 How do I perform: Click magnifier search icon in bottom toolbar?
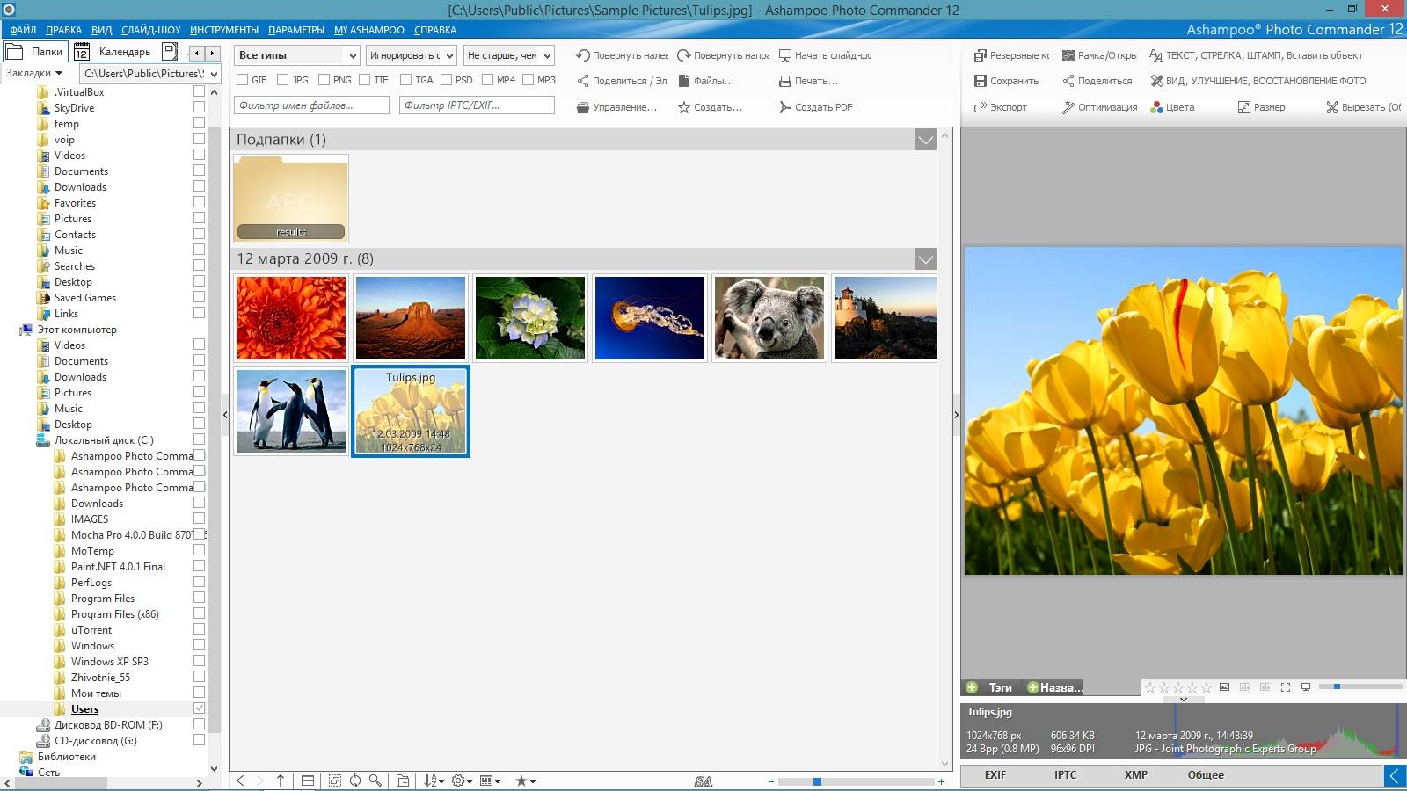(x=375, y=780)
